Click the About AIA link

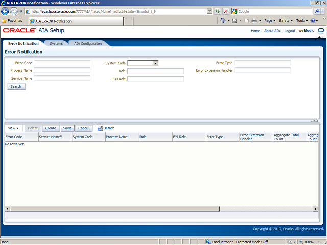pos(272,31)
